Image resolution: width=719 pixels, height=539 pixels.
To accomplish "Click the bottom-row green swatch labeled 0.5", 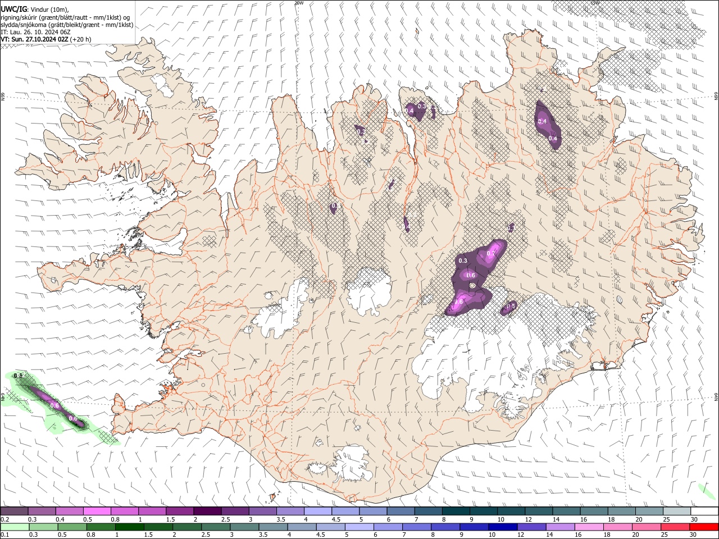I will coord(72,527).
